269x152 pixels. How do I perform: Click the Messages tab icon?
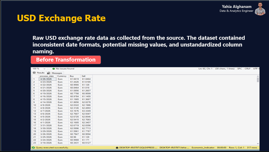49,73
